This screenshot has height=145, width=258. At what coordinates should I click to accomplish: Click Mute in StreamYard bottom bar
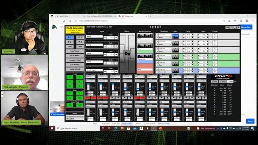pos(95,124)
